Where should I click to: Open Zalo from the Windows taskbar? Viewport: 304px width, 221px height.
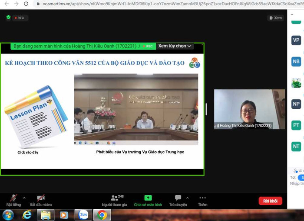click(83, 214)
